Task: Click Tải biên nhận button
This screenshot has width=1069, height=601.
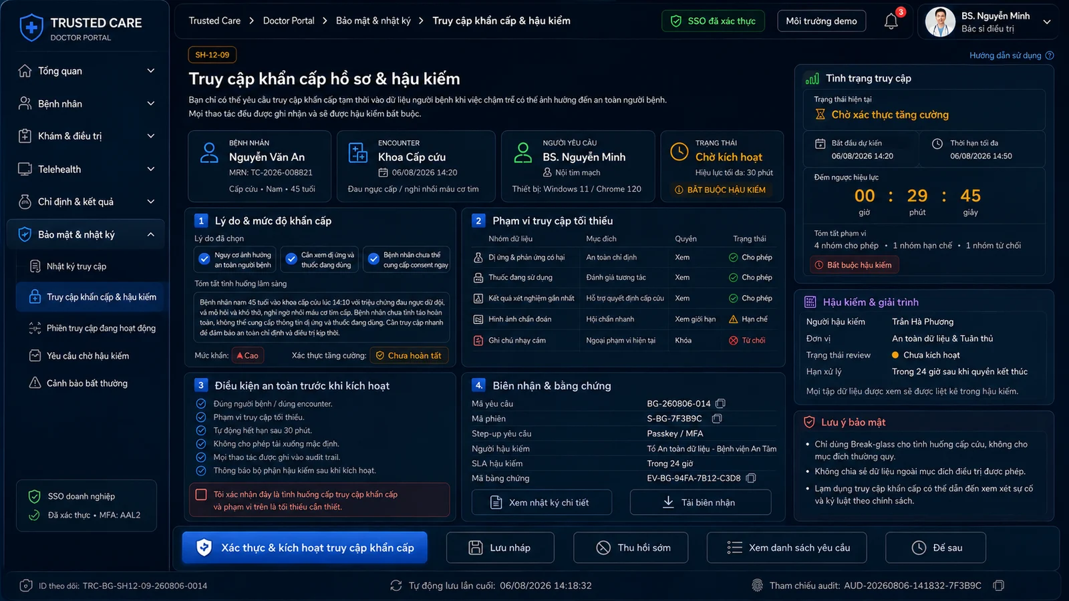Action: [700, 502]
